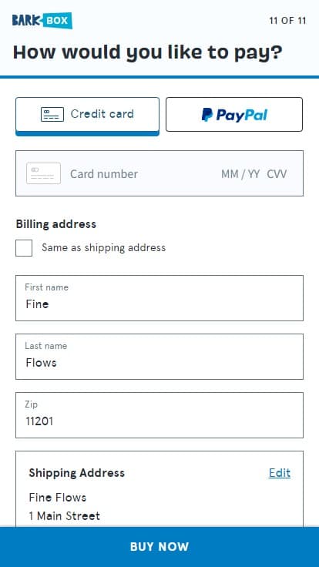Click the Billing address heading
The width and height of the screenshot is (319, 567).
(x=56, y=224)
